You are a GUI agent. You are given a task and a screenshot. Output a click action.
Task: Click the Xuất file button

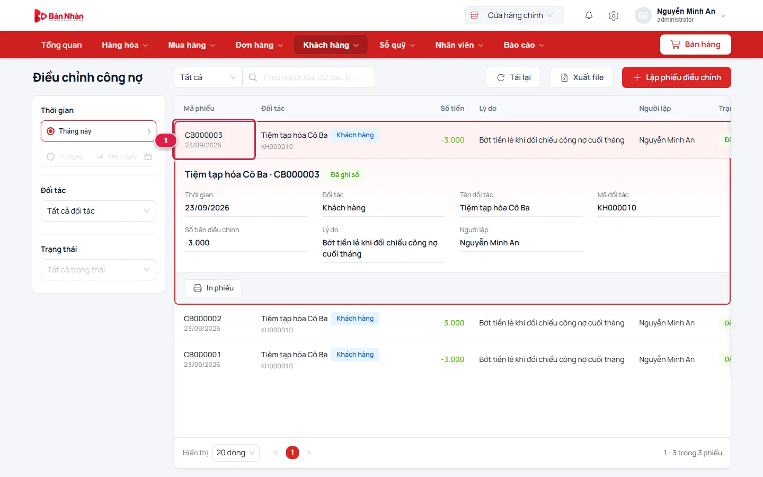[581, 77]
